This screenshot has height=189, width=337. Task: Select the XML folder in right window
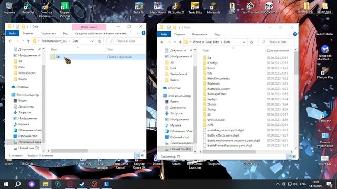[211, 125]
